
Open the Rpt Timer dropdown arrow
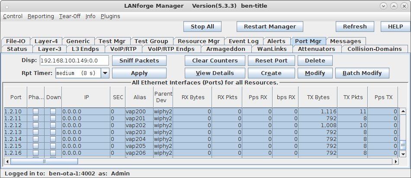[105, 73]
